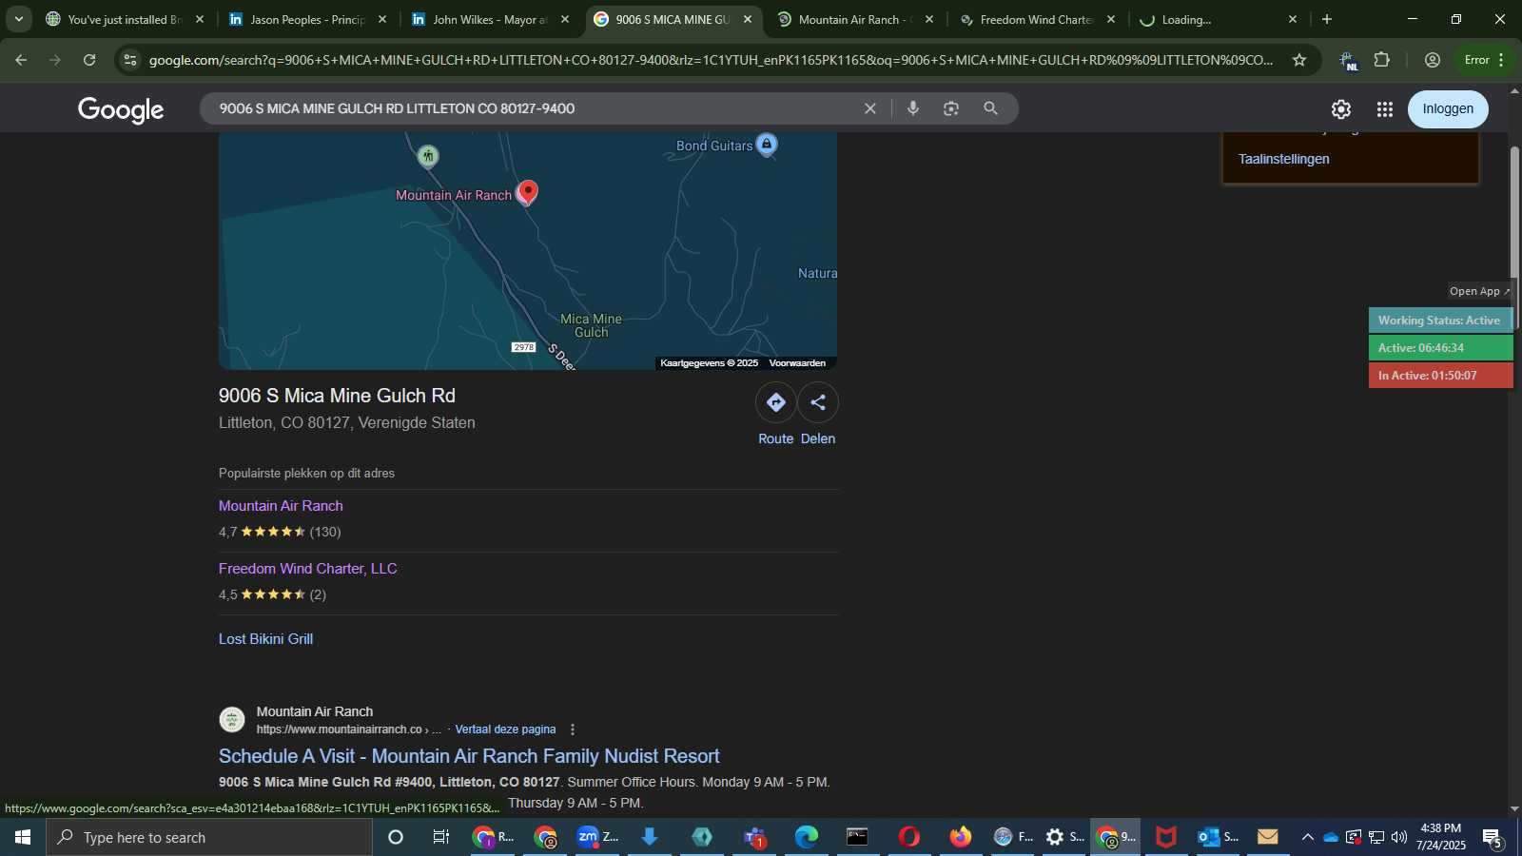Image resolution: width=1522 pixels, height=856 pixels.
Task: Click the Inloggen sign-in button
Action: click(x=1448, y=109)
